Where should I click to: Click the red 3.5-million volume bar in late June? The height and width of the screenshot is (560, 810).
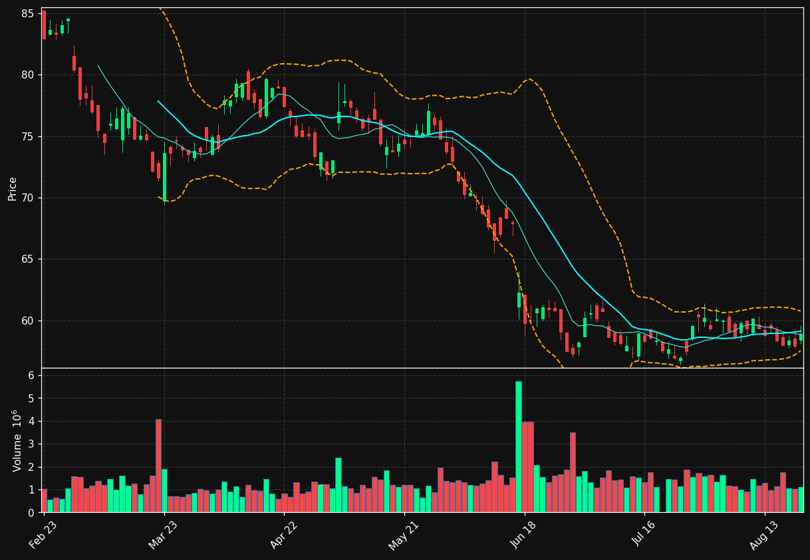[573, 472]
